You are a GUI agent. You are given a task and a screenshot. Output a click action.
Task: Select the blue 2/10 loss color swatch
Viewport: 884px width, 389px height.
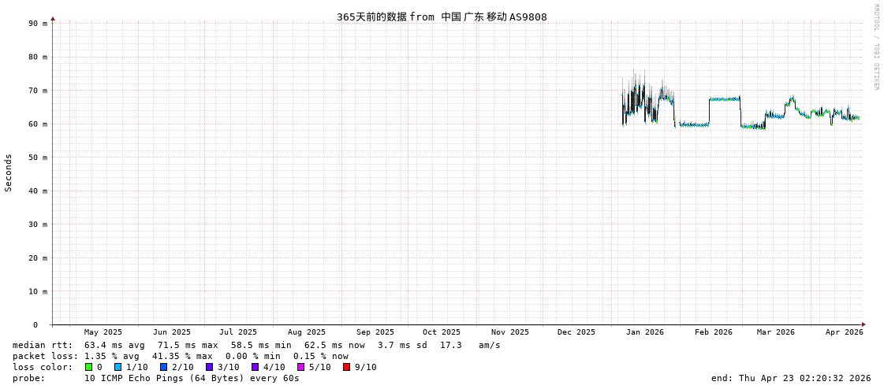[163, 367]
